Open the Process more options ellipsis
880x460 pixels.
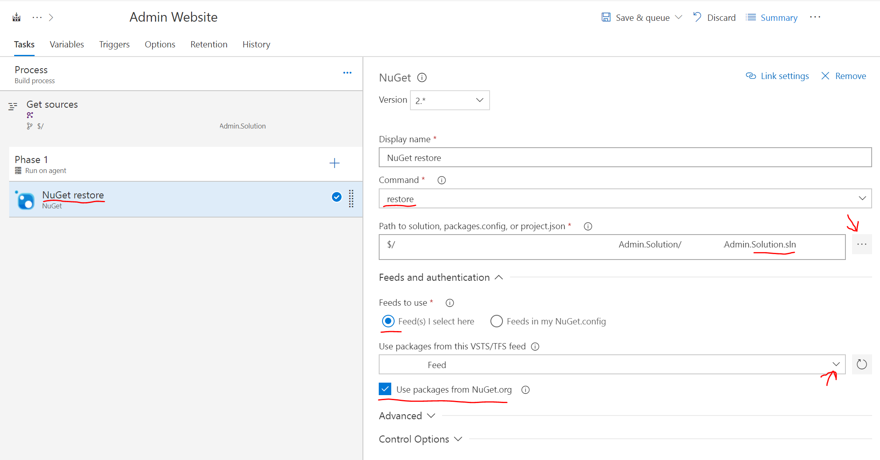click(x=347, y=73)
